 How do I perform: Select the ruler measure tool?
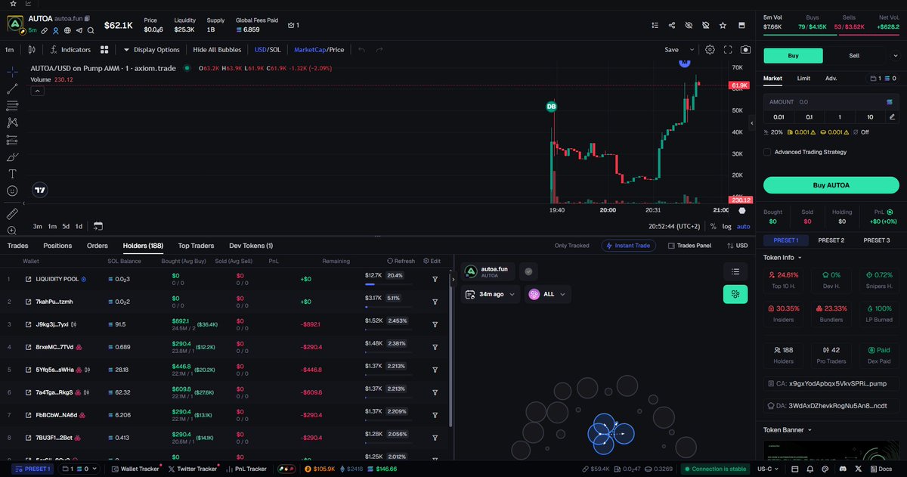point(12,213)
